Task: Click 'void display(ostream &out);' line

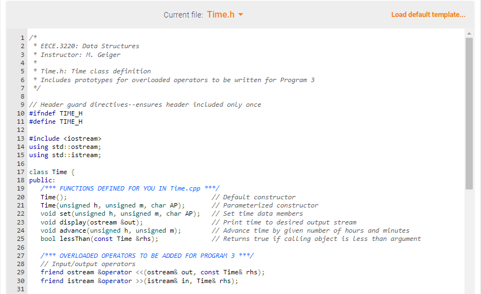Action: pos(92,222)
